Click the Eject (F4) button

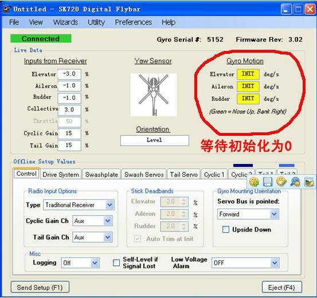pos(282,287)
